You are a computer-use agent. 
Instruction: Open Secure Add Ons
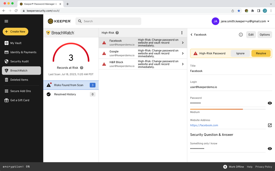21,91
